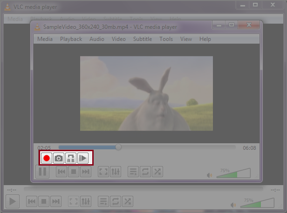287x213 pixels.
Task: Toggle the remaining time label 06:08
Action: tap(249, 148)
